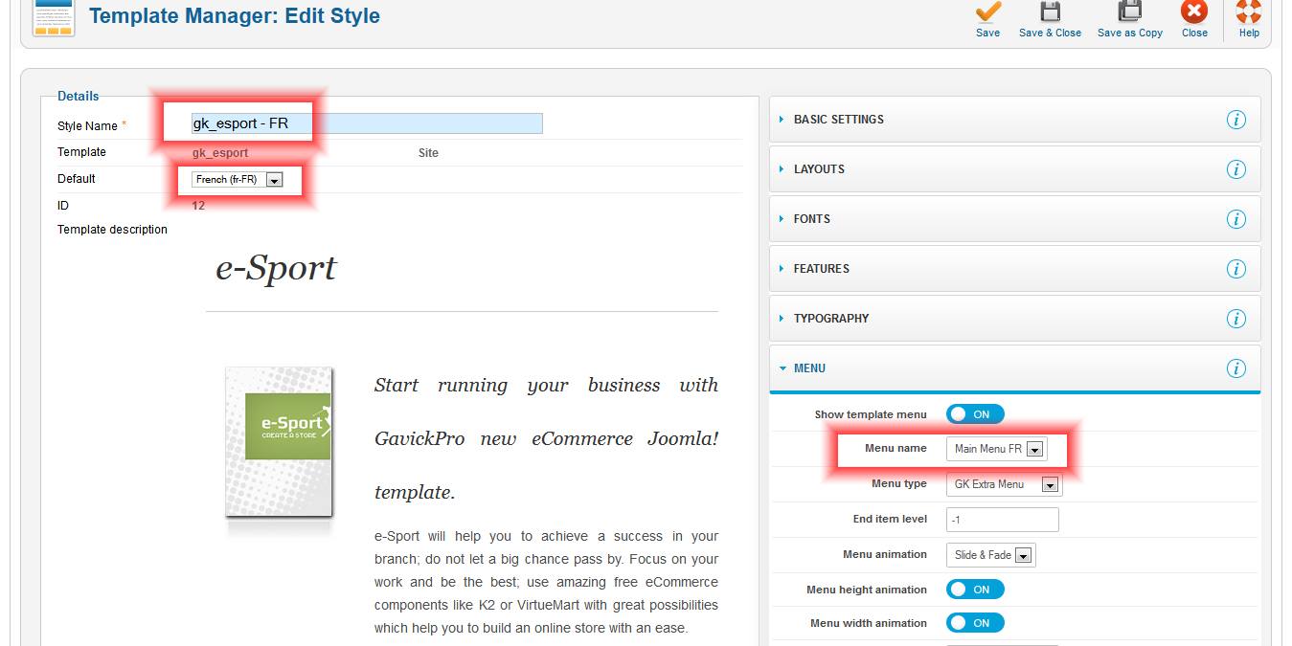Collapse the Menu panel
Viewport: 1292px width, 646px height.
click(1015, 368)
